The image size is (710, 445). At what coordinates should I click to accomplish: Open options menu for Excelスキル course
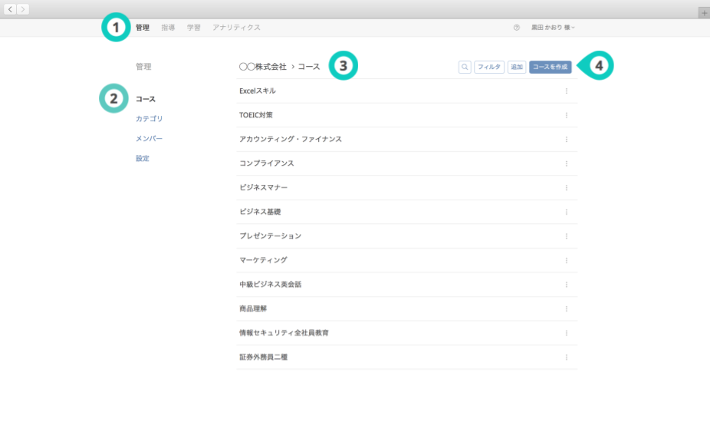point(567,91)
